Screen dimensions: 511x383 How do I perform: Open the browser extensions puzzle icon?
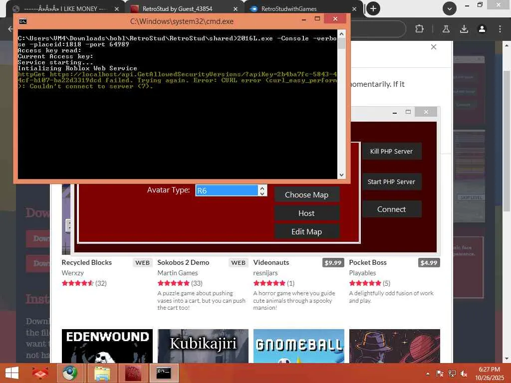point(419,29)
